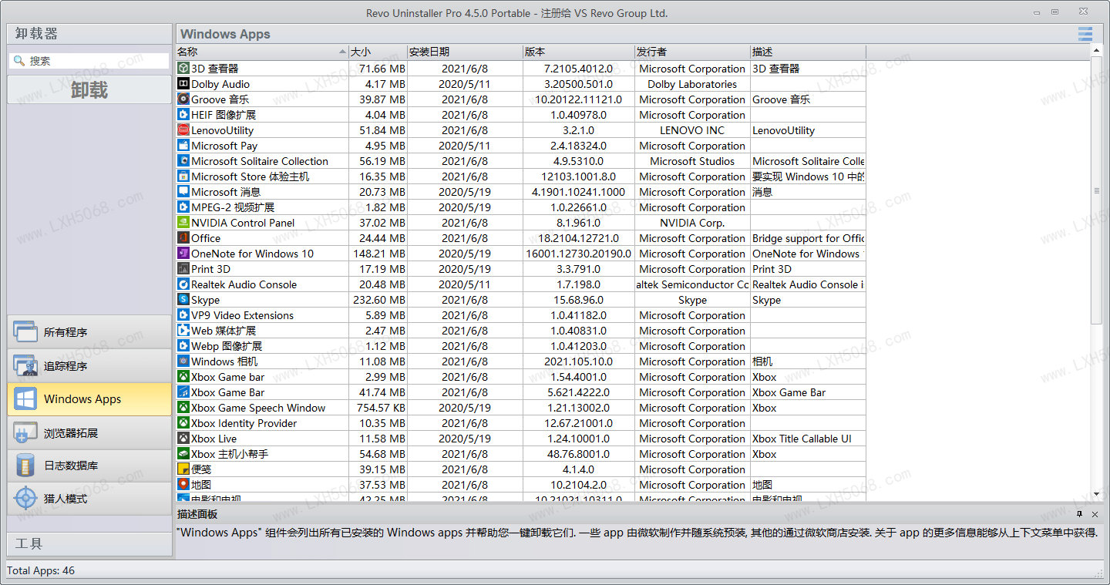The height and width of the screenshot is (585, 1110).
Task: Sort the list by 发行者 column
Action: [x=692, y=52]
